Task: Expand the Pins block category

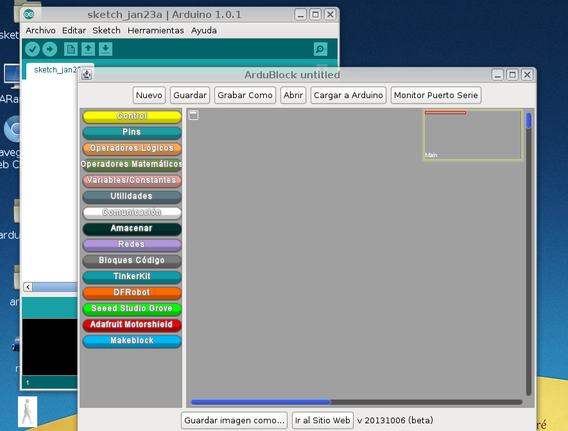Action: click(132, 132)
